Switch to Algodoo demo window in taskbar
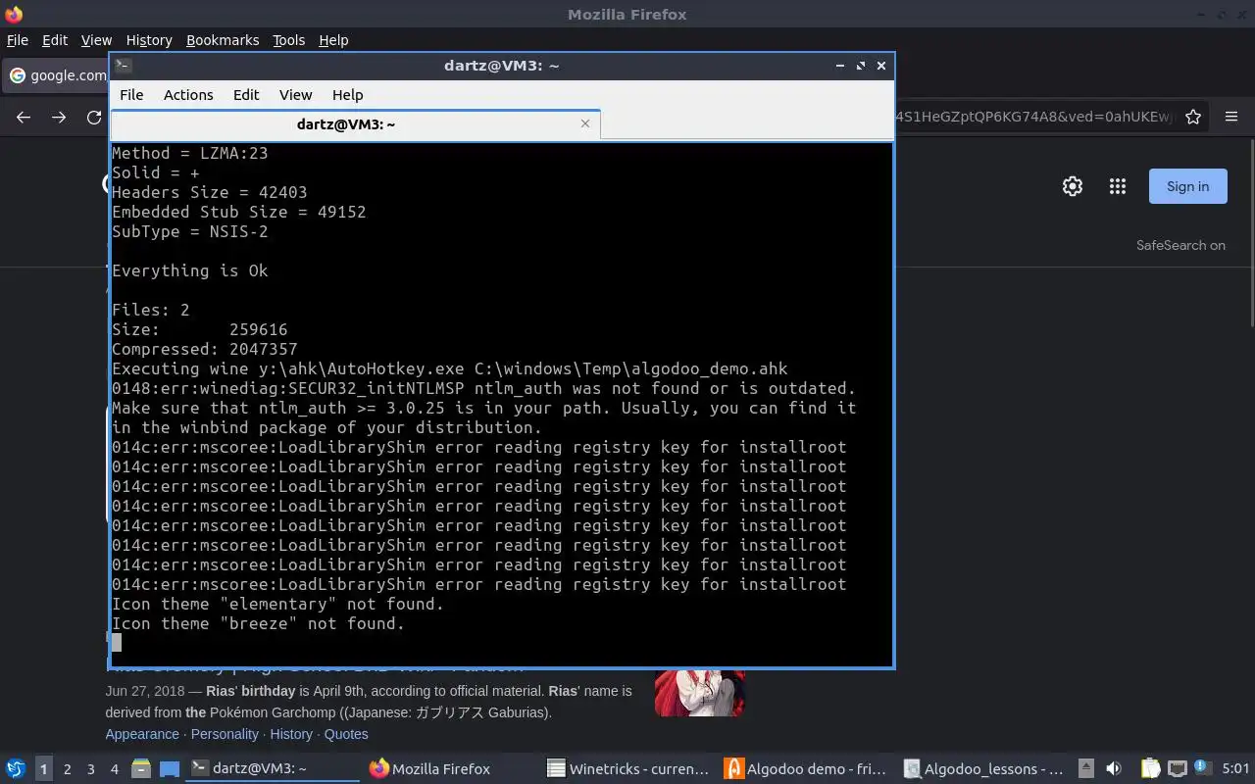 (806, 769)
